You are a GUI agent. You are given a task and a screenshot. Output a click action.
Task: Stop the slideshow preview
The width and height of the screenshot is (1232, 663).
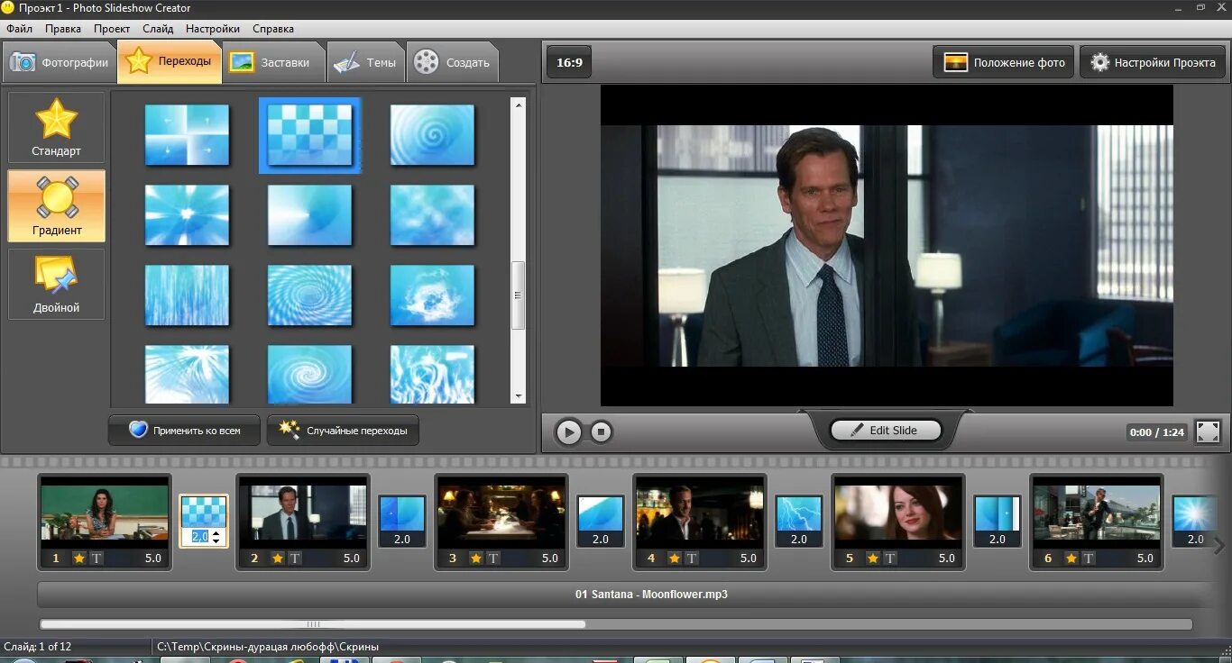[602, 431]
